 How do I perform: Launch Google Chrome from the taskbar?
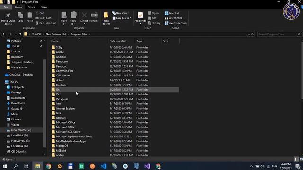pyautogui.click(x=48, y=166)
